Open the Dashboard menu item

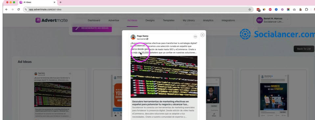(94, 20)
